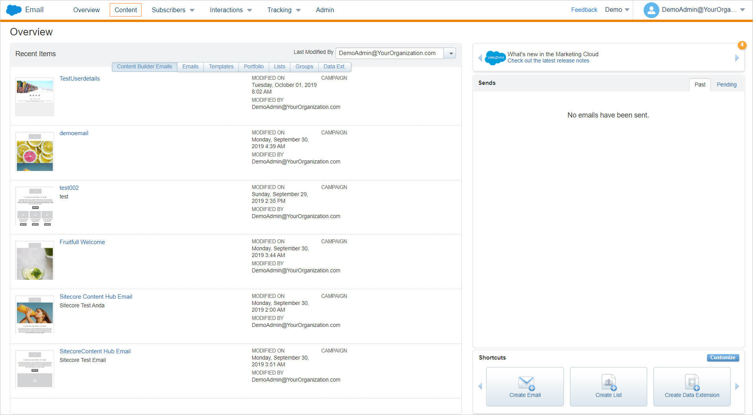753x415 pixels.
Task: Click the Customize button
Action: click(722, 357)
